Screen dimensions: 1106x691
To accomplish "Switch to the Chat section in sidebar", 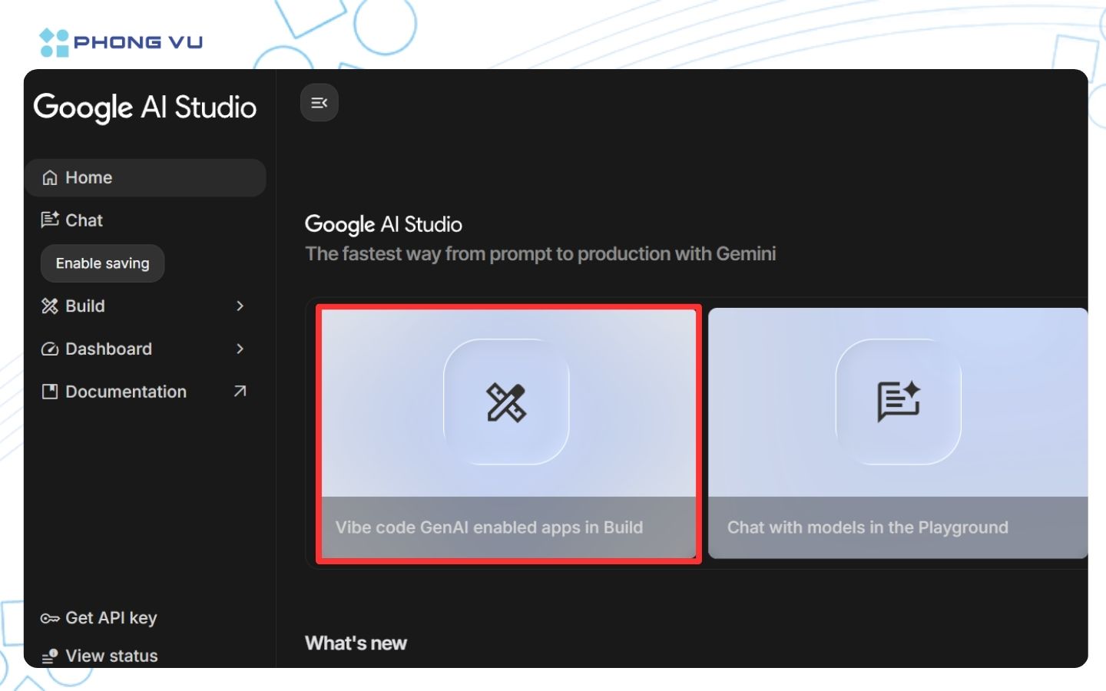I will tap(83, 220).
